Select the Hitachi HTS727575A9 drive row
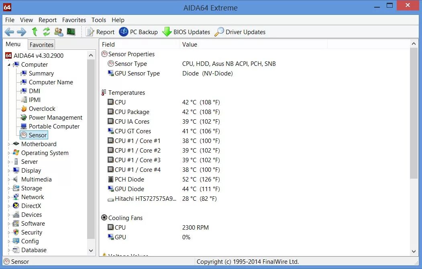This screenshot has width=422, height=269. point(162,199)
